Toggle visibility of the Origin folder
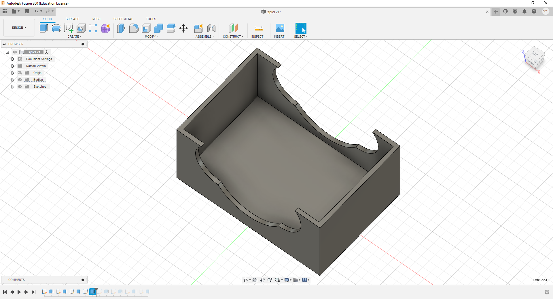This screenshot has width=553, height=299. (20, 73)
